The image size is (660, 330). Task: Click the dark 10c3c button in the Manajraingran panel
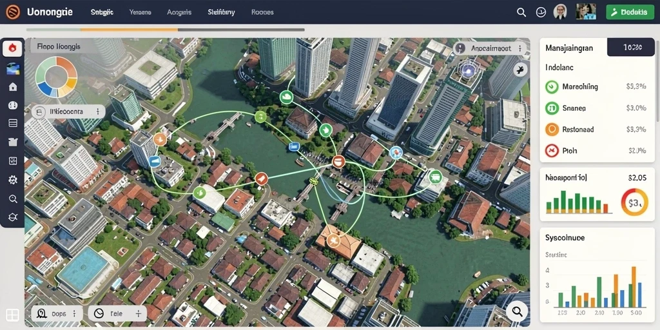pos(632,48)
